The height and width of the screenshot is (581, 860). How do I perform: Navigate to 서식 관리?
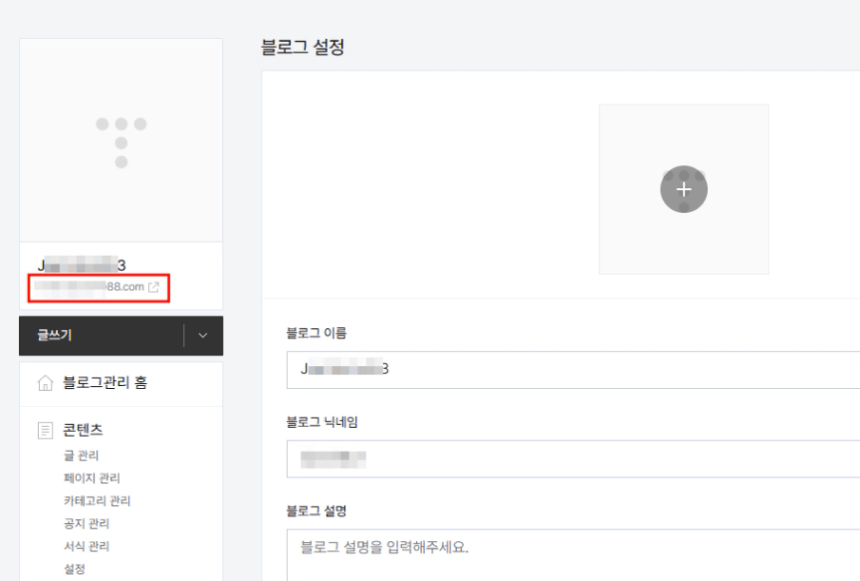86,547
